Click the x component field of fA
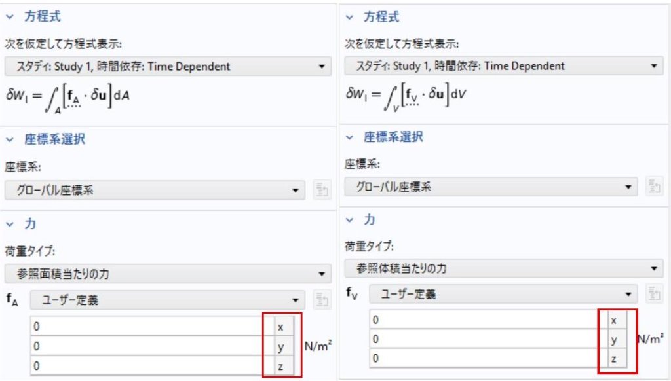Viewport: 671px width, 381px height. point(145,327)
